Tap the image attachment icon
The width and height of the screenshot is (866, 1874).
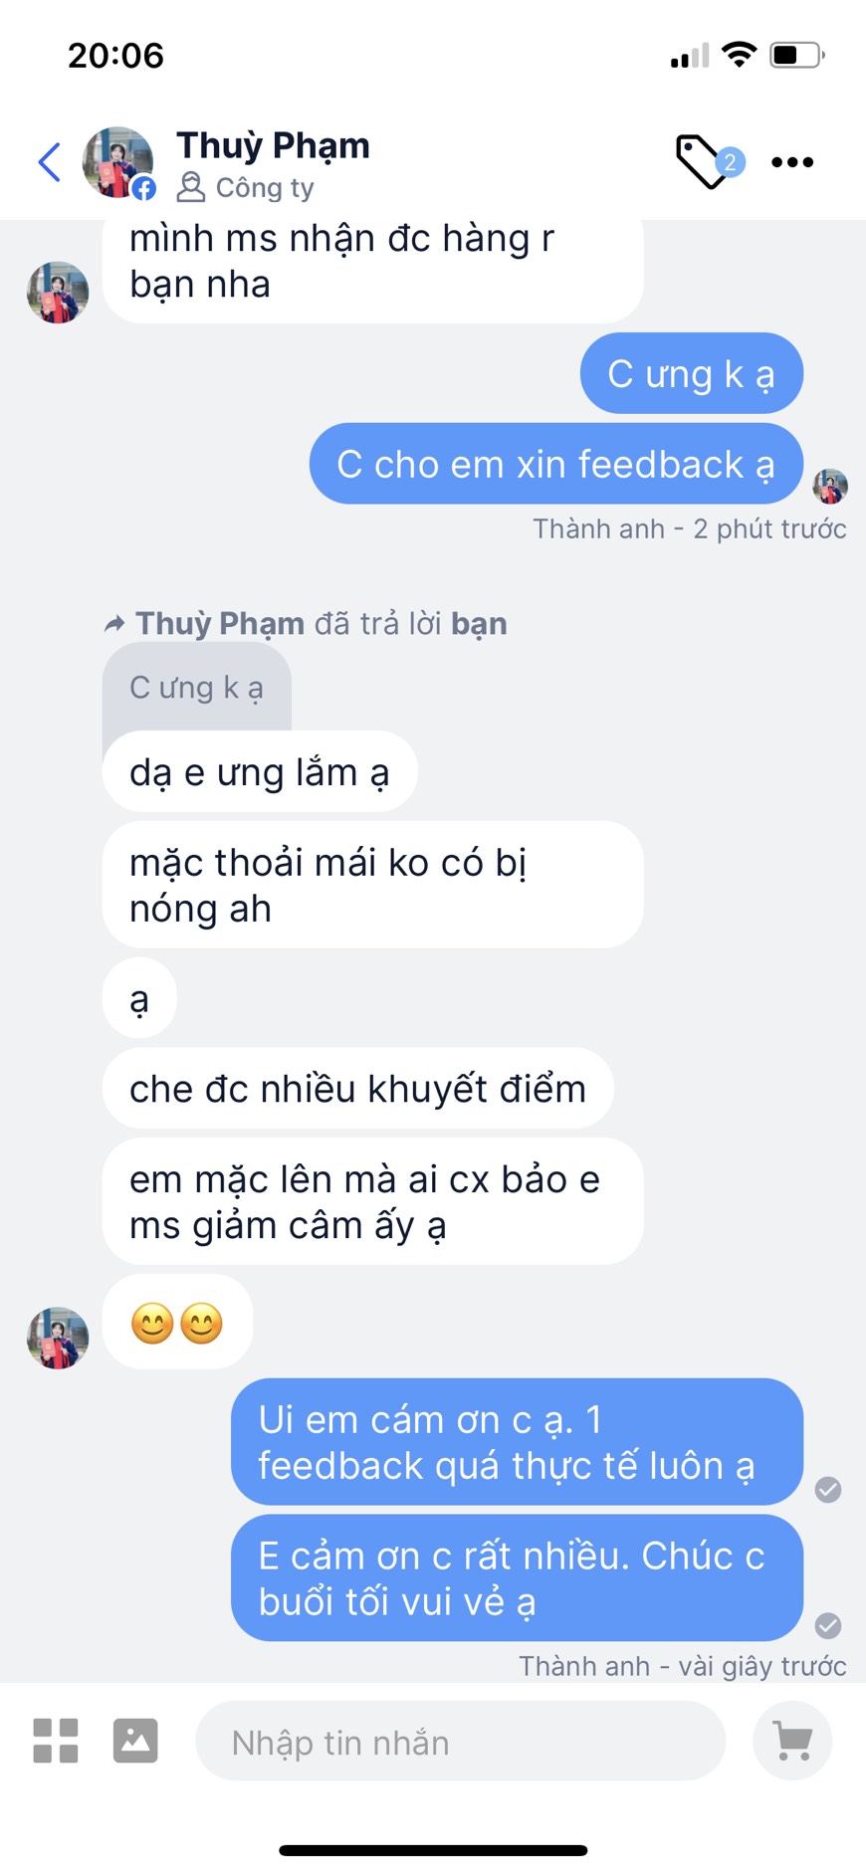[135, 1741]
